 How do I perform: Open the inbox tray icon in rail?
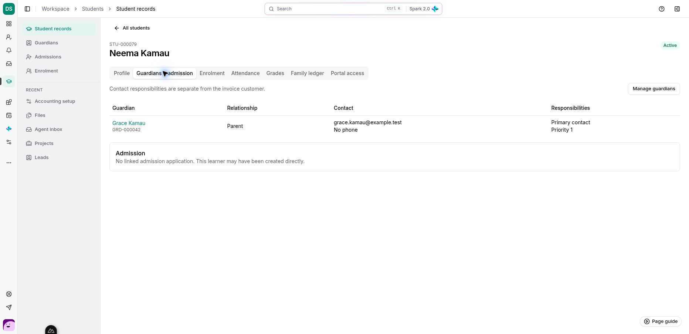click(x=9, y=64)
